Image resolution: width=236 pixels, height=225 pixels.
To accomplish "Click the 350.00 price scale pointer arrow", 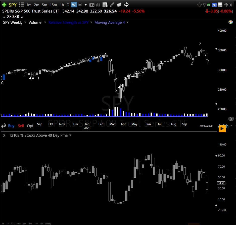I will 216,49.
